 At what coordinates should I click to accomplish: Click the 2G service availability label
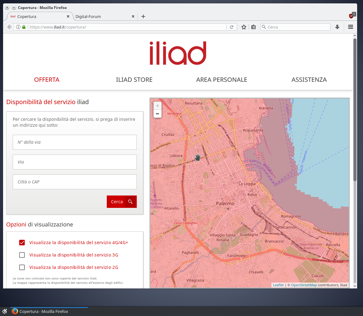pyautogui.click(x=74, y=267)
